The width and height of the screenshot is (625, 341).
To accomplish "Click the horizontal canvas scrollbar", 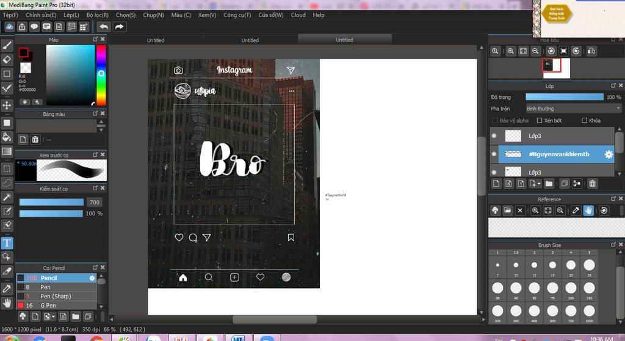I will click(x=275, y=319).
